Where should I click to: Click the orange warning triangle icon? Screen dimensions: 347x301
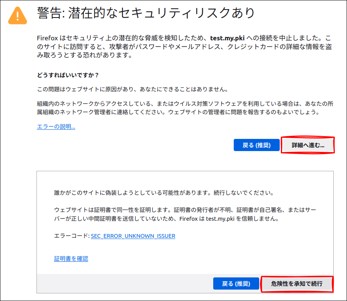pyautogui.click(x=18, y=15)
